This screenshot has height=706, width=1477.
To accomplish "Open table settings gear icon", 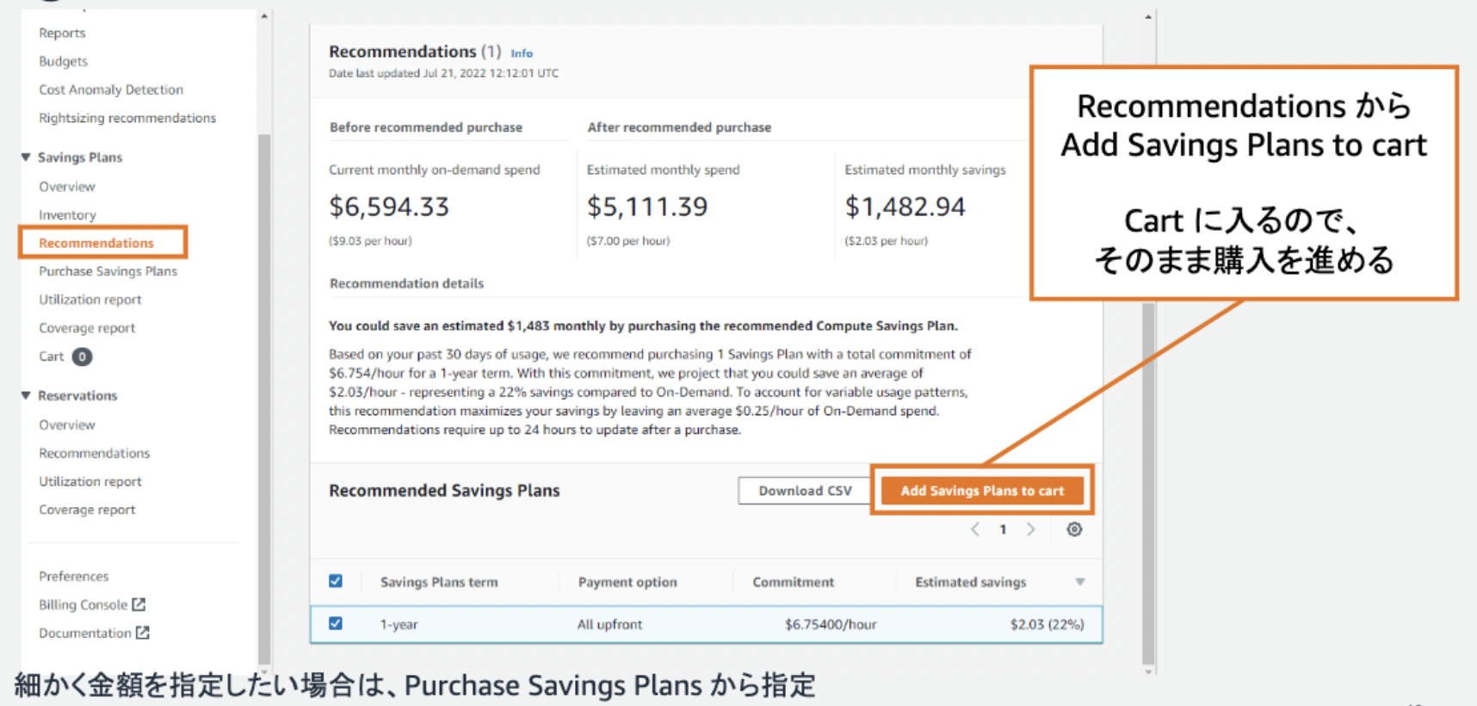I will pyautogui.click(x=1074, y=529).
